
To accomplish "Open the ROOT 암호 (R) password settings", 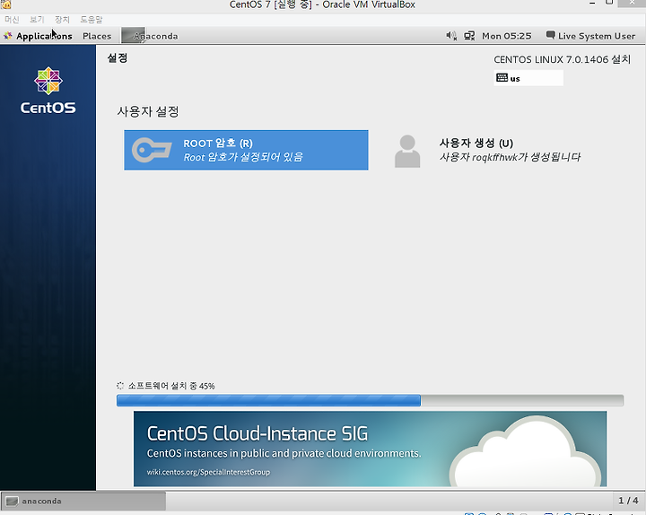I will coord(246,150).
